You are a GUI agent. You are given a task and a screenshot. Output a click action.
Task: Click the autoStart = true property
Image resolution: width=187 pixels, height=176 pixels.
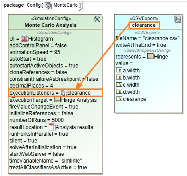pyautogui.click(x=28, y=59)
